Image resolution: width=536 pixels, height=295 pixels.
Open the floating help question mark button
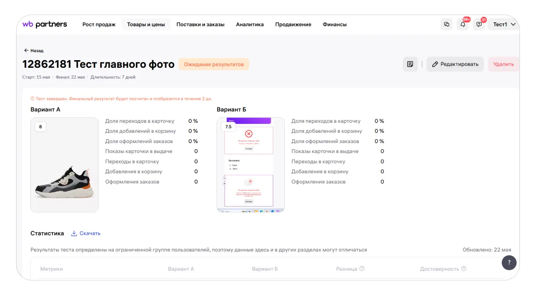coord(509,263)
